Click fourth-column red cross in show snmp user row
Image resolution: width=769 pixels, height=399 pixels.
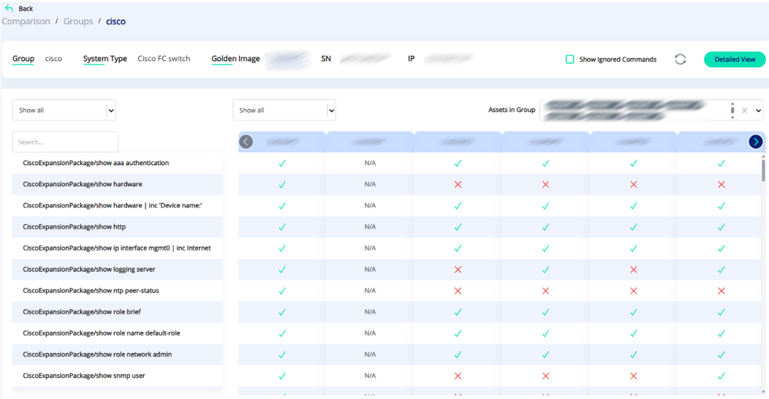[545, 376]
